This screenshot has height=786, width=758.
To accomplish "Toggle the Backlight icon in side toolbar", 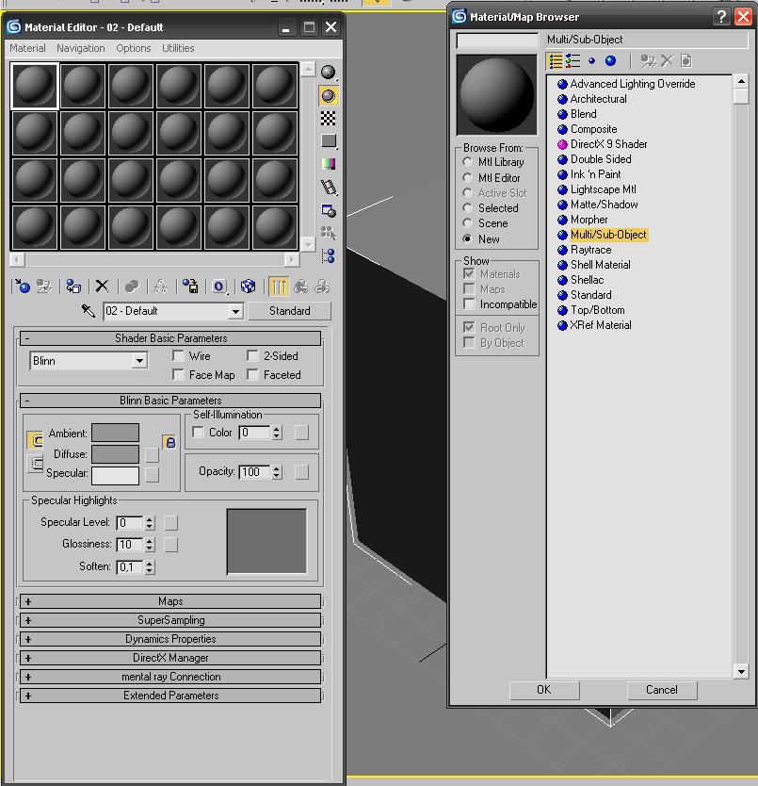I will click(329, 95).
